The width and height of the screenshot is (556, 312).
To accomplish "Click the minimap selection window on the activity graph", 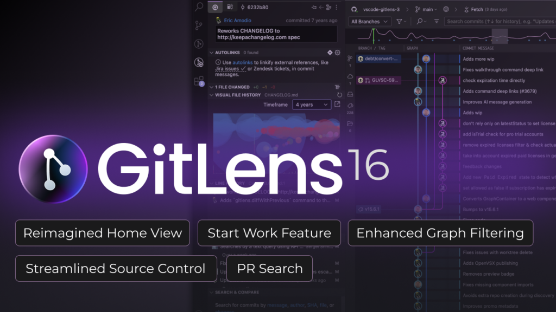I will coord(500,36).
